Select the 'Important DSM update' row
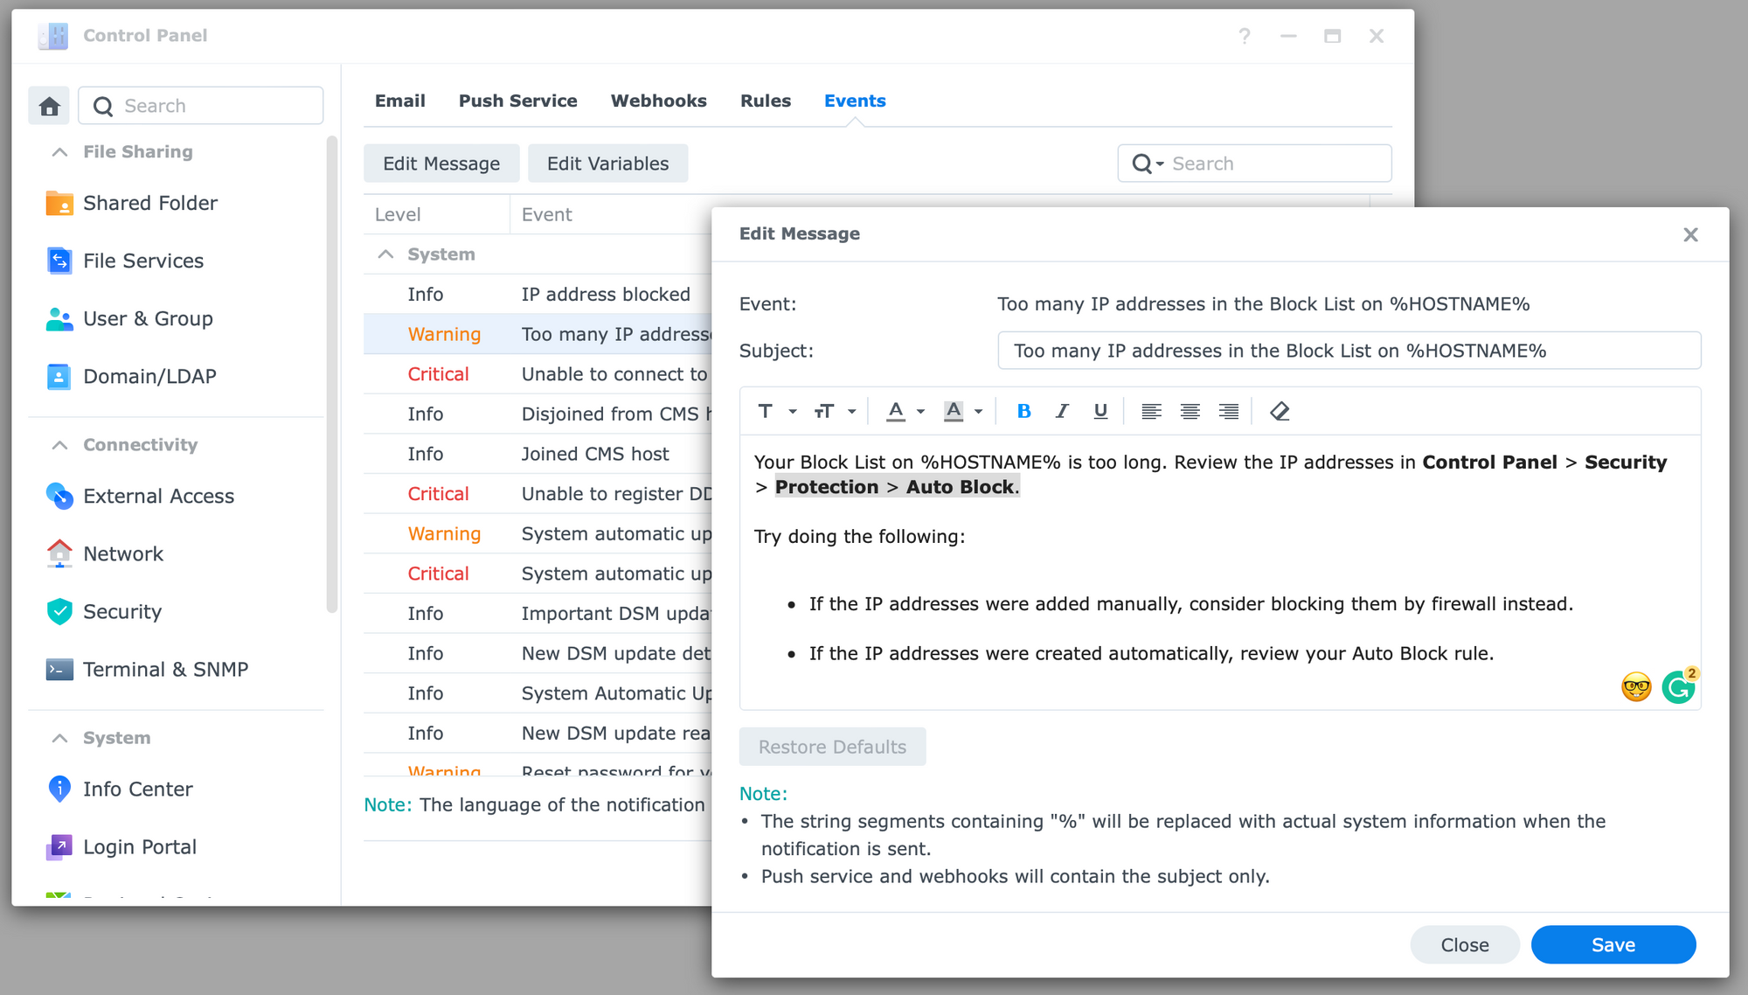This screenshot has width=1748, height=995. click(x=538, y=614)
